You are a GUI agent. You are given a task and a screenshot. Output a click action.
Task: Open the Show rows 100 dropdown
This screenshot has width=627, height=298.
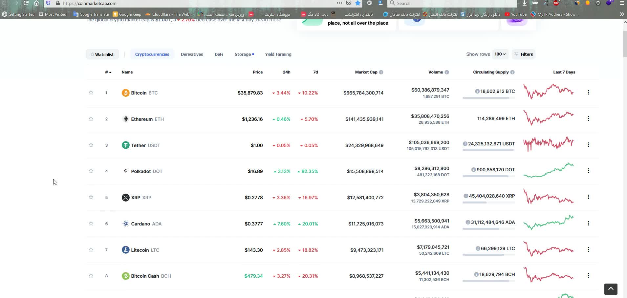[x=500, y=54]
